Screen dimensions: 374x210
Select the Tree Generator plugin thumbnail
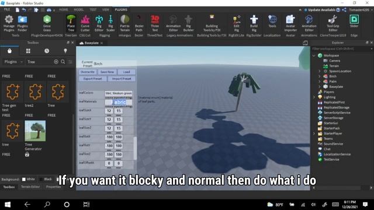pos(35,131)
